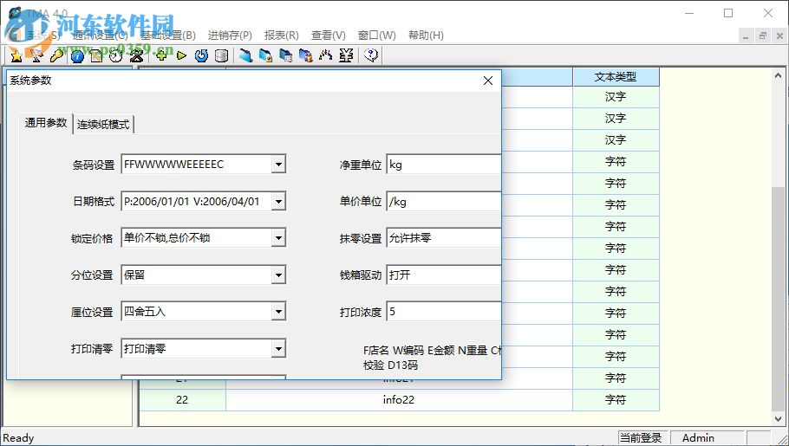The width and height of the screenshot is (789, 446).
Task: Click the 单价单位 field containing /kg
Action: point(444,202)
